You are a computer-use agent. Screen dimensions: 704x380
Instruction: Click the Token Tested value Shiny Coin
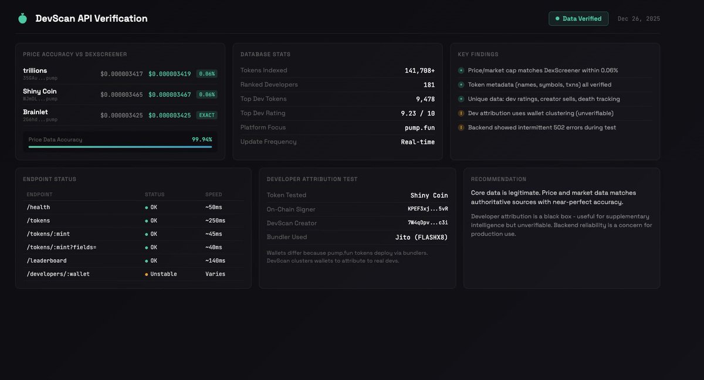pyautogui.click(x=429, y=195)
